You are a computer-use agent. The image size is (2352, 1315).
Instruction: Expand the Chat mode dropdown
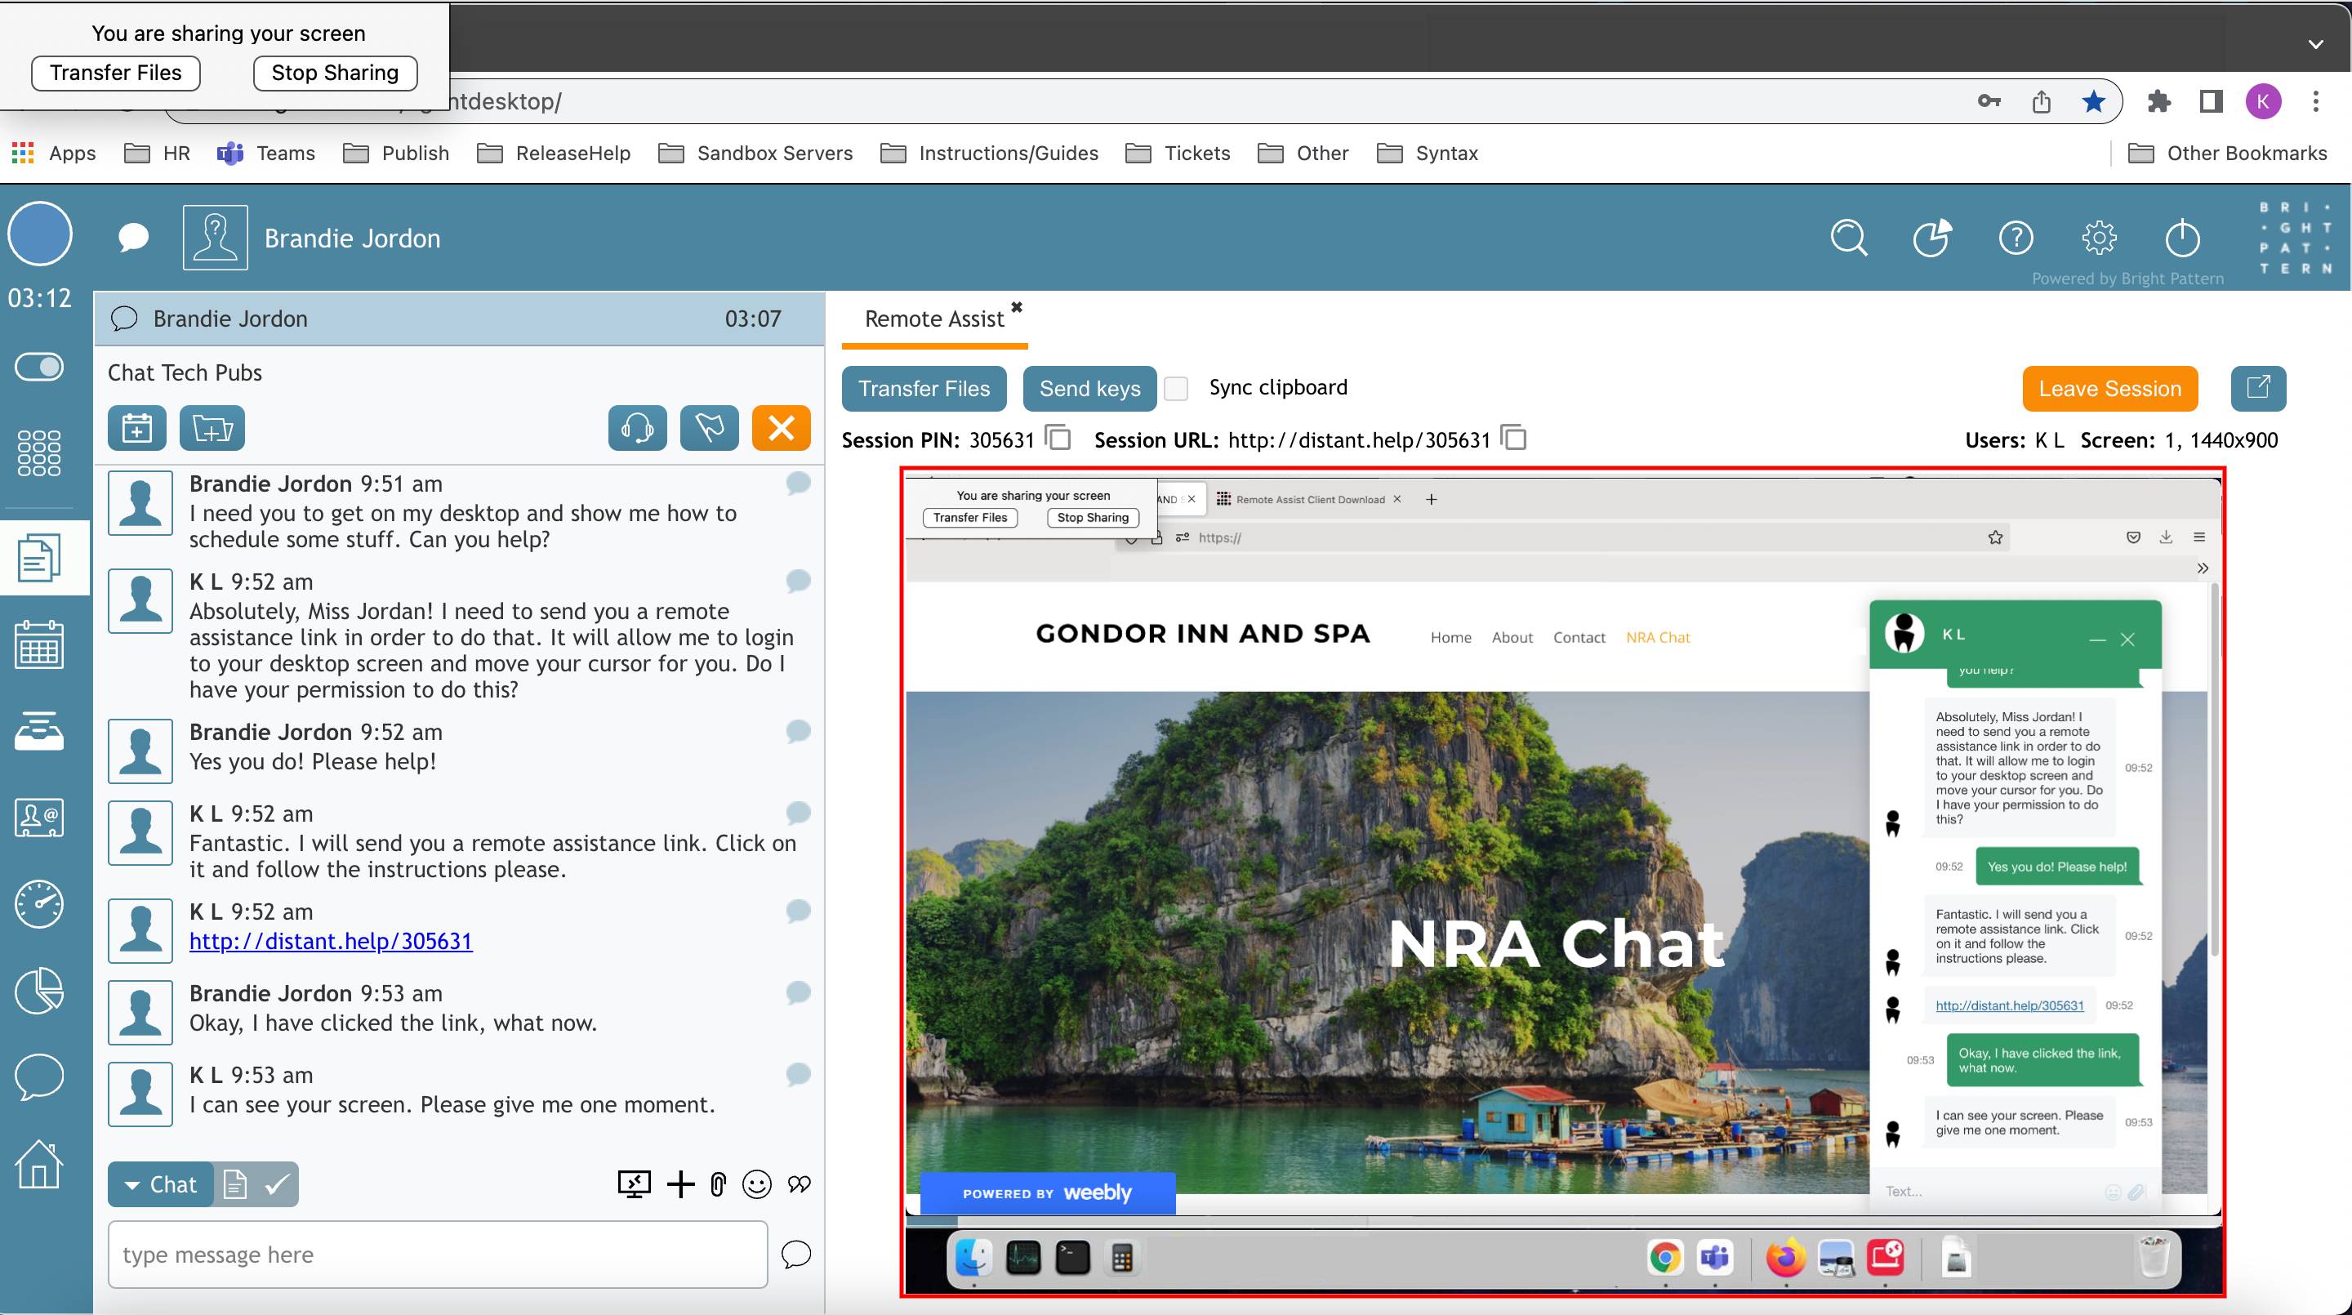(161, 1184)
